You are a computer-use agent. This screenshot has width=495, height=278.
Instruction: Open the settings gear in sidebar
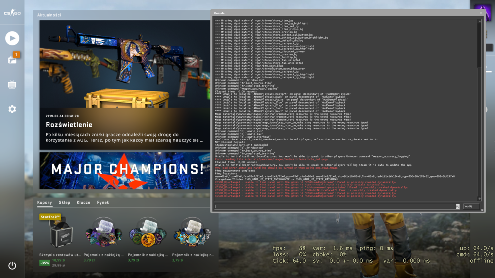tap(12, 109)
